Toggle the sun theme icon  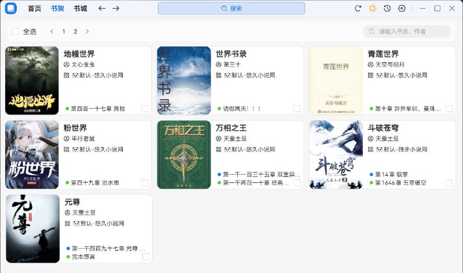point(372,8)
